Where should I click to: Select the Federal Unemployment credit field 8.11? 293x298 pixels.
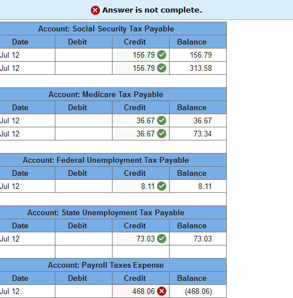click(141, 186)
